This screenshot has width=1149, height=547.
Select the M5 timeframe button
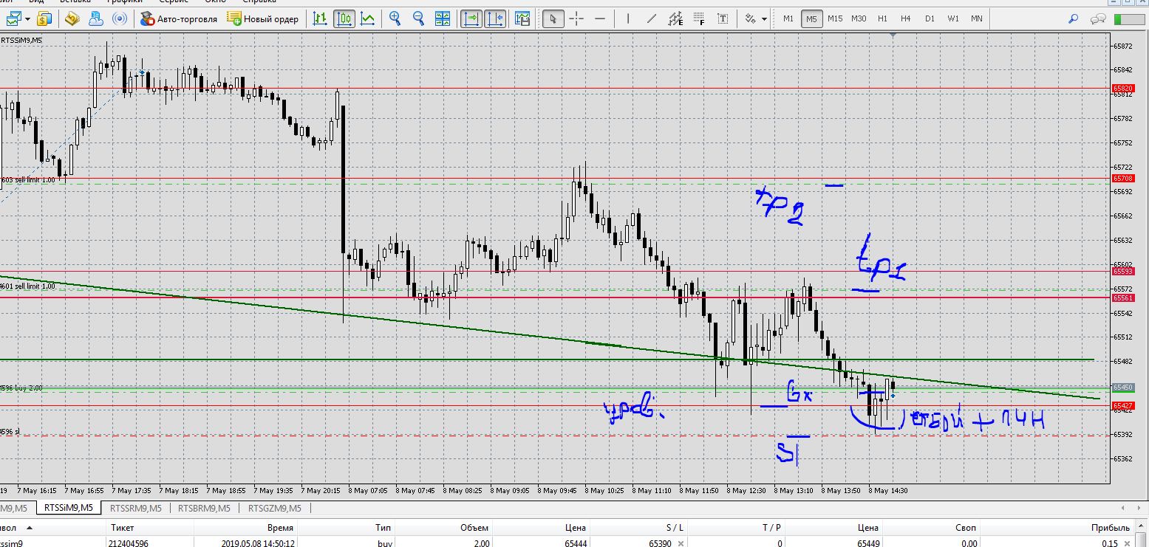812,18
